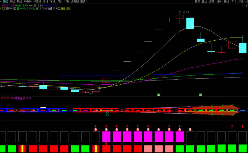Click the 流通10.0亿 value
Screen dimensions: 248x153
click(54, 8)
